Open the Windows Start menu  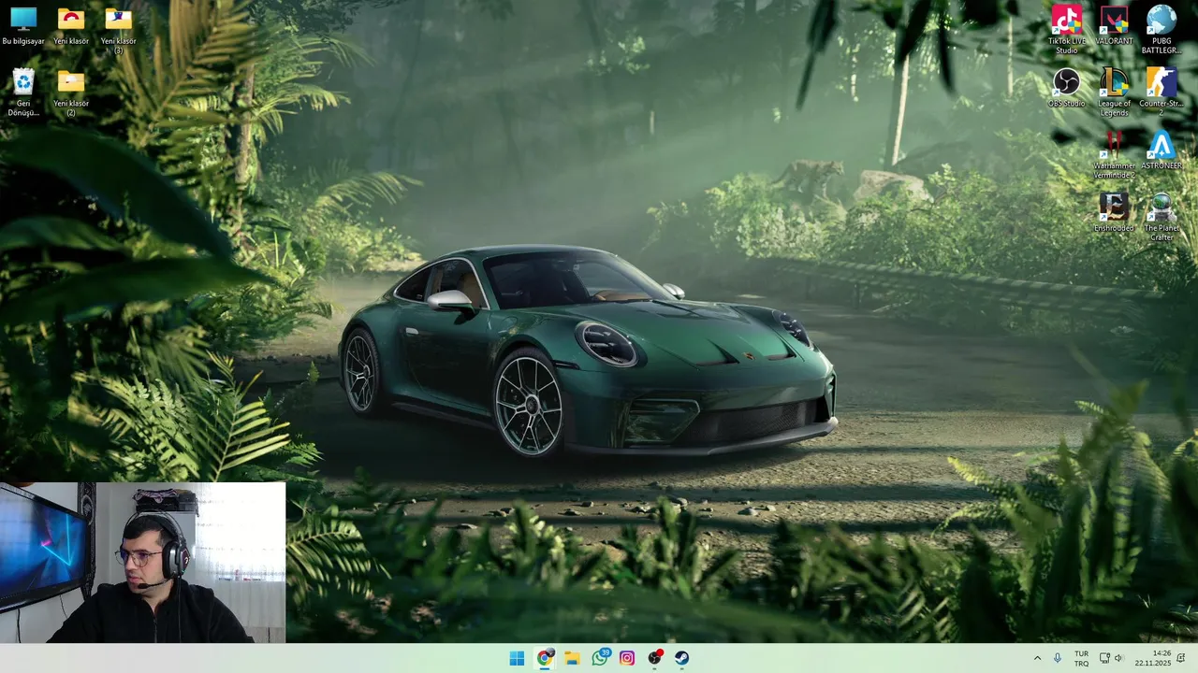click(x=517, y=658)
